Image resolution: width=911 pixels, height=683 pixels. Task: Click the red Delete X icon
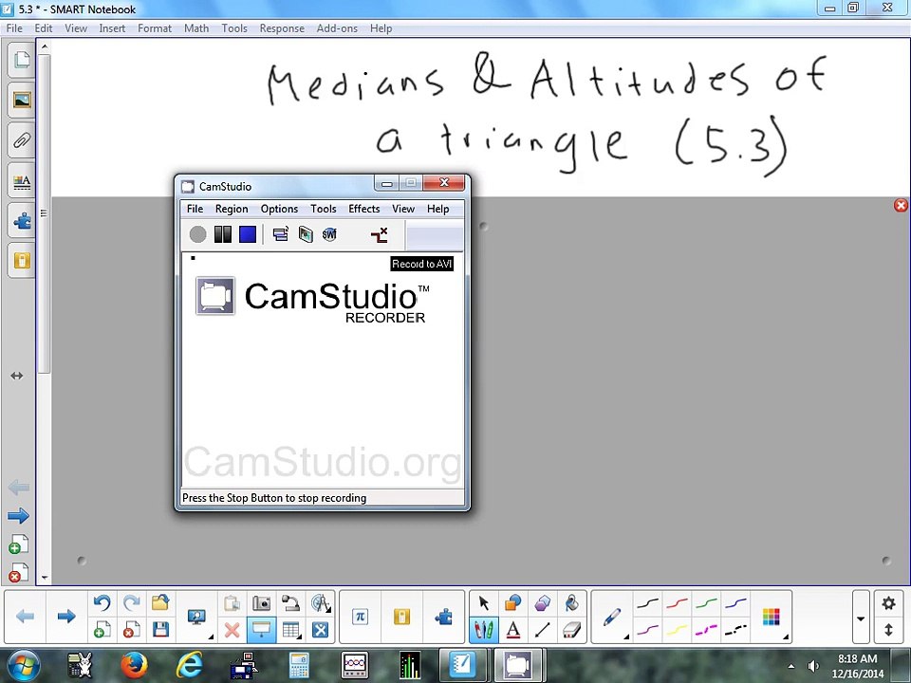[x=232, y=630]
